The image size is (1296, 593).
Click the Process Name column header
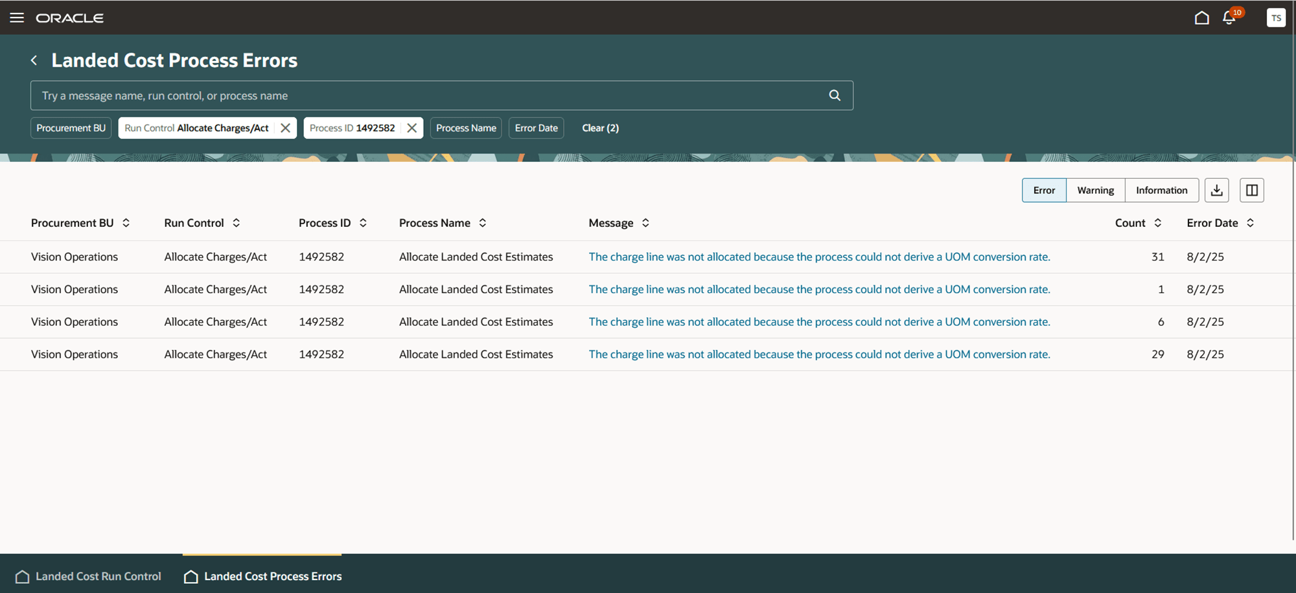coord(434,223)
